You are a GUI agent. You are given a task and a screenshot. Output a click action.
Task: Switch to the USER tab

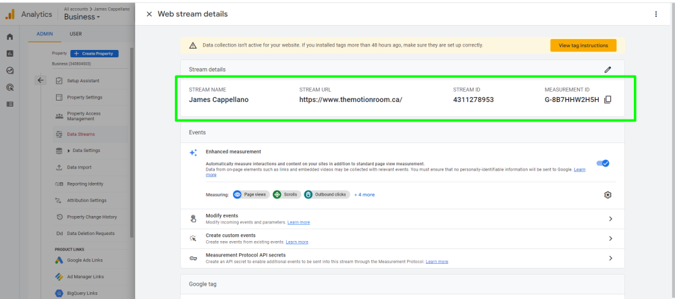pyautogui.click(x=76, y=34)
